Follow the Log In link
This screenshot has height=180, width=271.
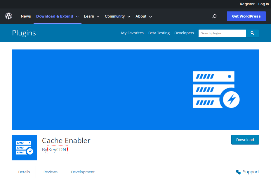coord(263,4)
